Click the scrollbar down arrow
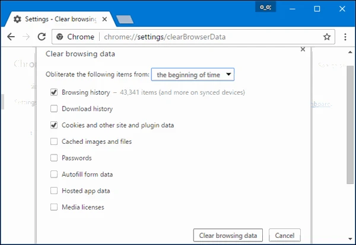This screenshot has height=245, width=356. [350, 239]
